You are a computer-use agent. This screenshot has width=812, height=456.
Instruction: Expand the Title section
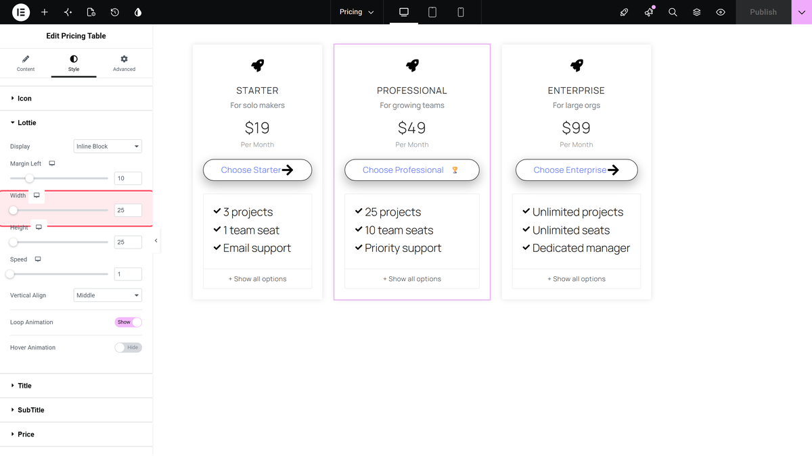pos(76,386)
